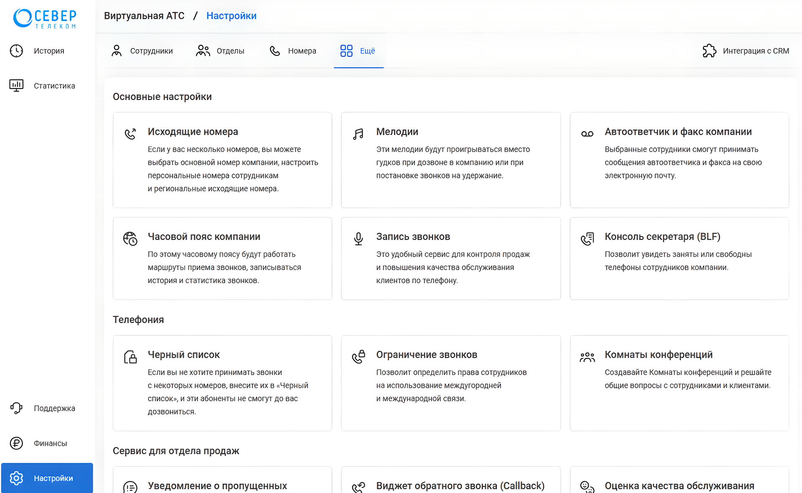Click the Мелодии music note icon
802x493 pixels.
tap(358, 134)
